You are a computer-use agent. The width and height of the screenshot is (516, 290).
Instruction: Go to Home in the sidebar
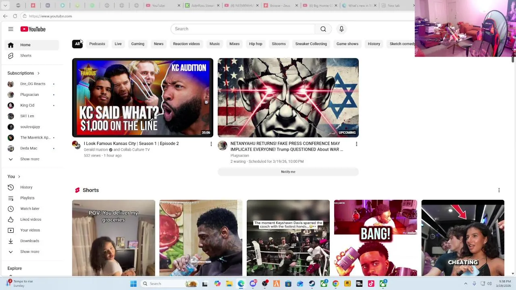[x=32, y=45]
